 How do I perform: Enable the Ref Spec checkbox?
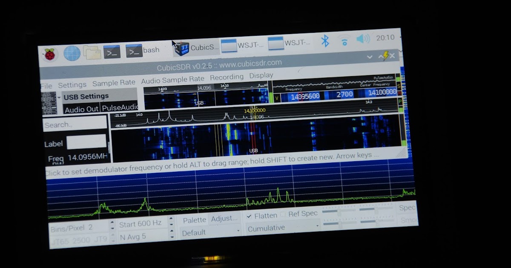283,213
